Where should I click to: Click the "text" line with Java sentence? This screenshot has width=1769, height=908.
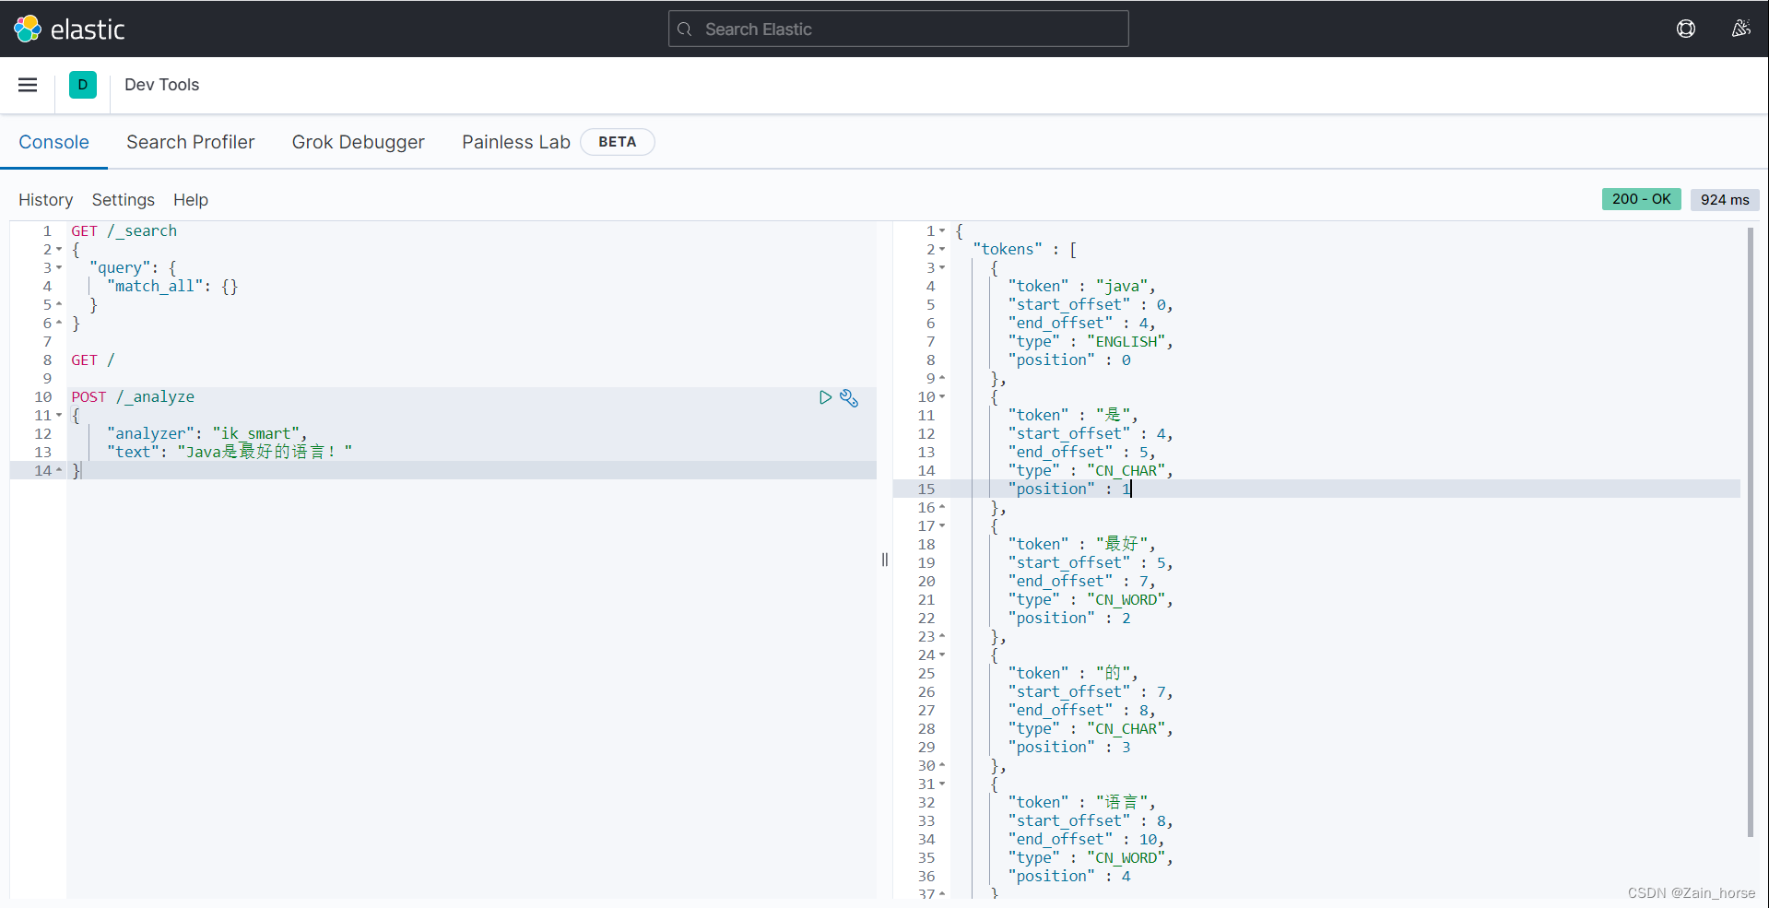tap(230, 452)
